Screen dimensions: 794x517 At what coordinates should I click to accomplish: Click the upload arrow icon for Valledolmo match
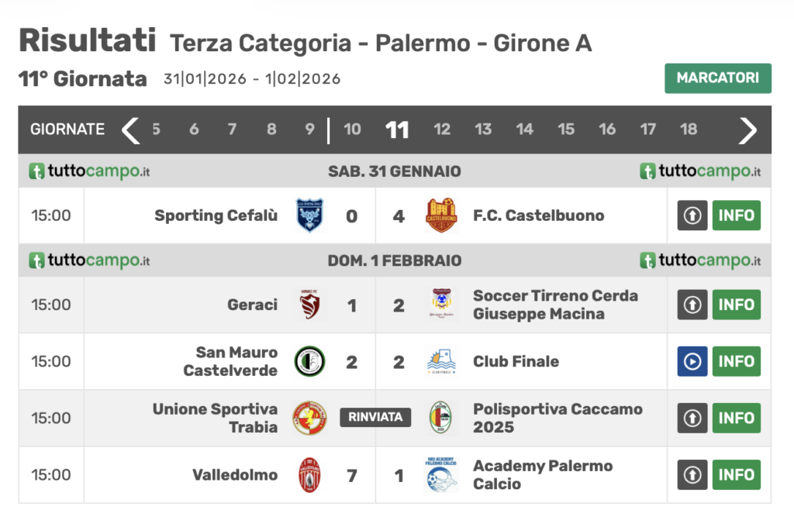point(692,474)
